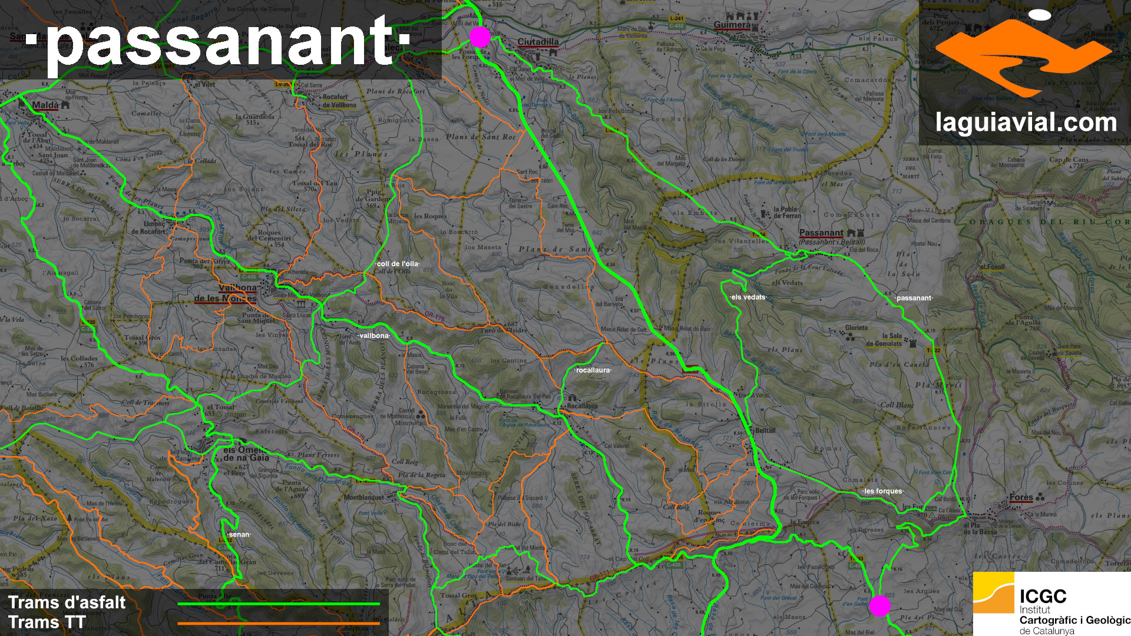Click the magenta waypoint dot at the bottom right

click(x=880, y=605)
